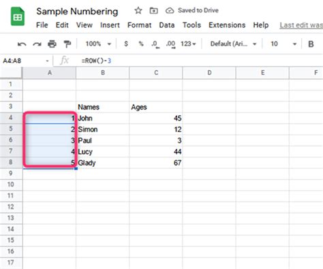The width and height of the screenshot is (323, 269).
Task: Open the Last edit was link
Action: tap(301, 25)
